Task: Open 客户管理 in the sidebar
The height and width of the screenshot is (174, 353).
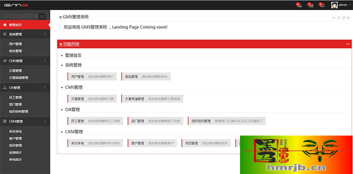Action: pos(15,138)
